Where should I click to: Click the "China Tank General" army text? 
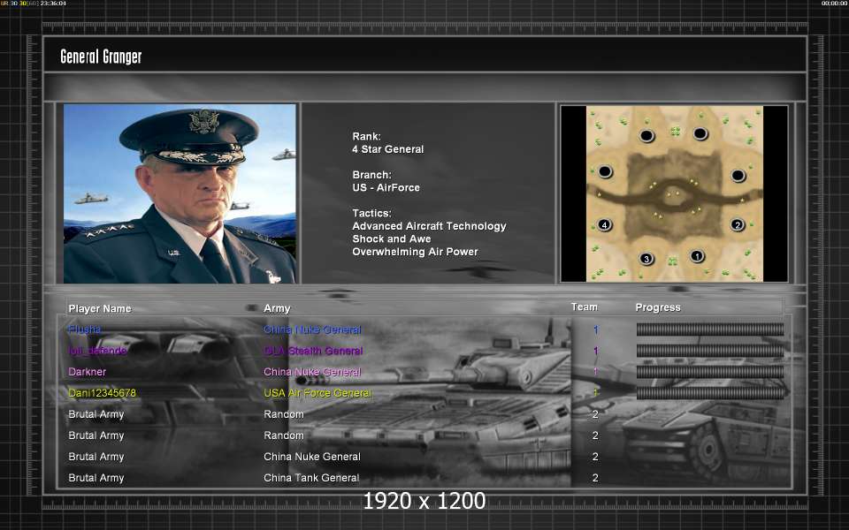coord(311,478)
